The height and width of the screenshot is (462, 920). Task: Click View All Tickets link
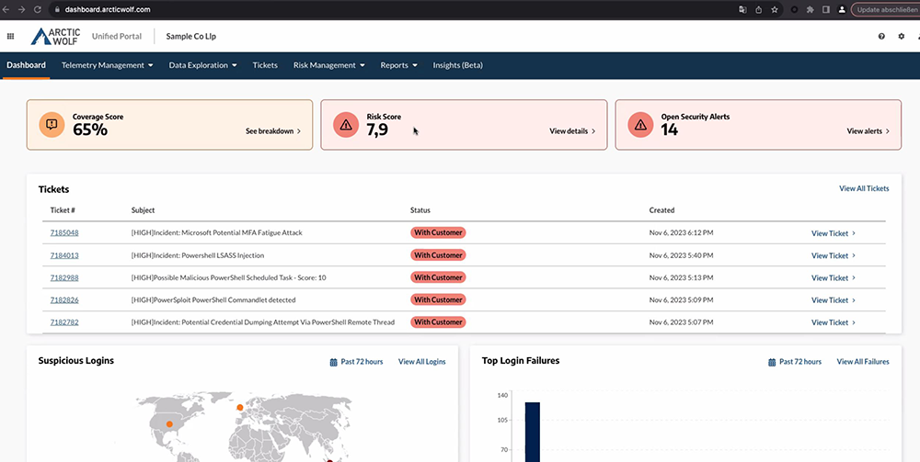click(863, 188)
